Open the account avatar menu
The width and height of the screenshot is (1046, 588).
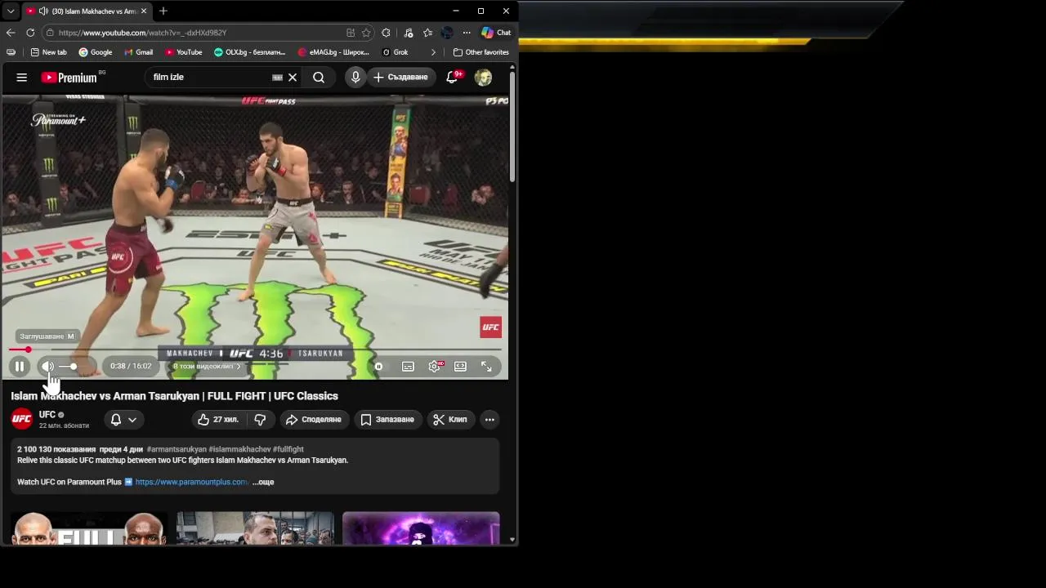(483, 78)
